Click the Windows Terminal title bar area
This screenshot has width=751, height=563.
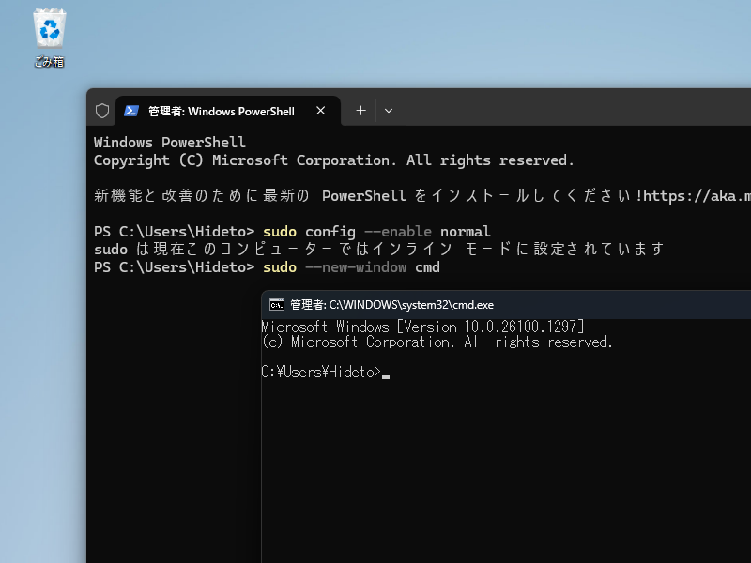click(563, 110)
